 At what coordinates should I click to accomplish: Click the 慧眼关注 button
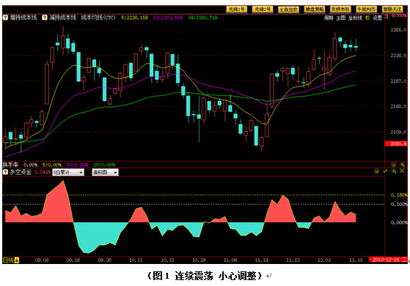(392, 10)
